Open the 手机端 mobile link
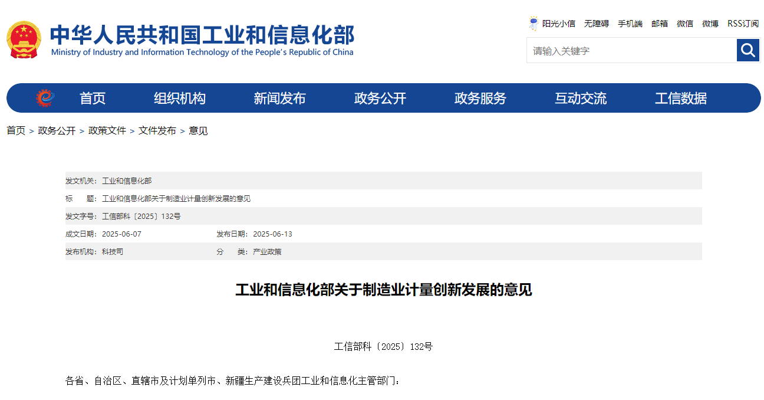Image resolution: width=764 pixels, height=400 pixels. point(630,24)
